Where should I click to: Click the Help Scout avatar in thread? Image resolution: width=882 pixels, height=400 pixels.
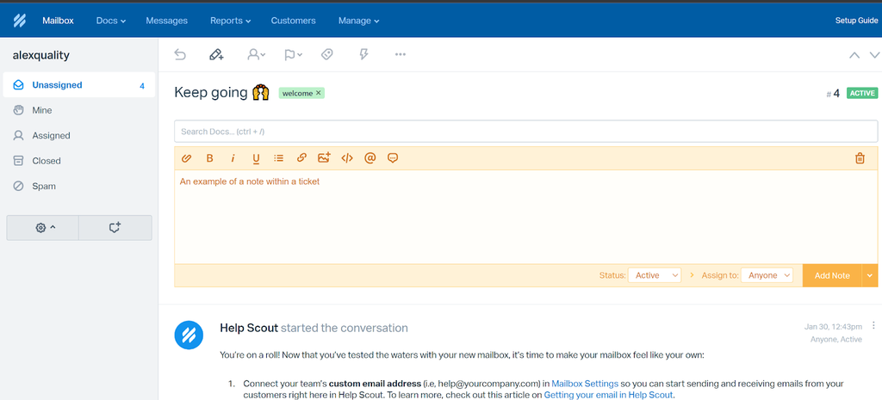coord(189,335)
